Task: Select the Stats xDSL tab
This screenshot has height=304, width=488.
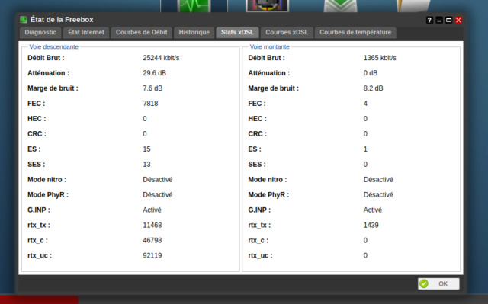Action: pos(237,32)
